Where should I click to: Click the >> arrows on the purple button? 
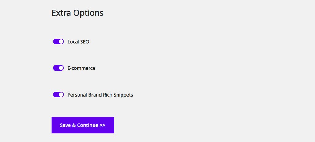pos(102,125)
